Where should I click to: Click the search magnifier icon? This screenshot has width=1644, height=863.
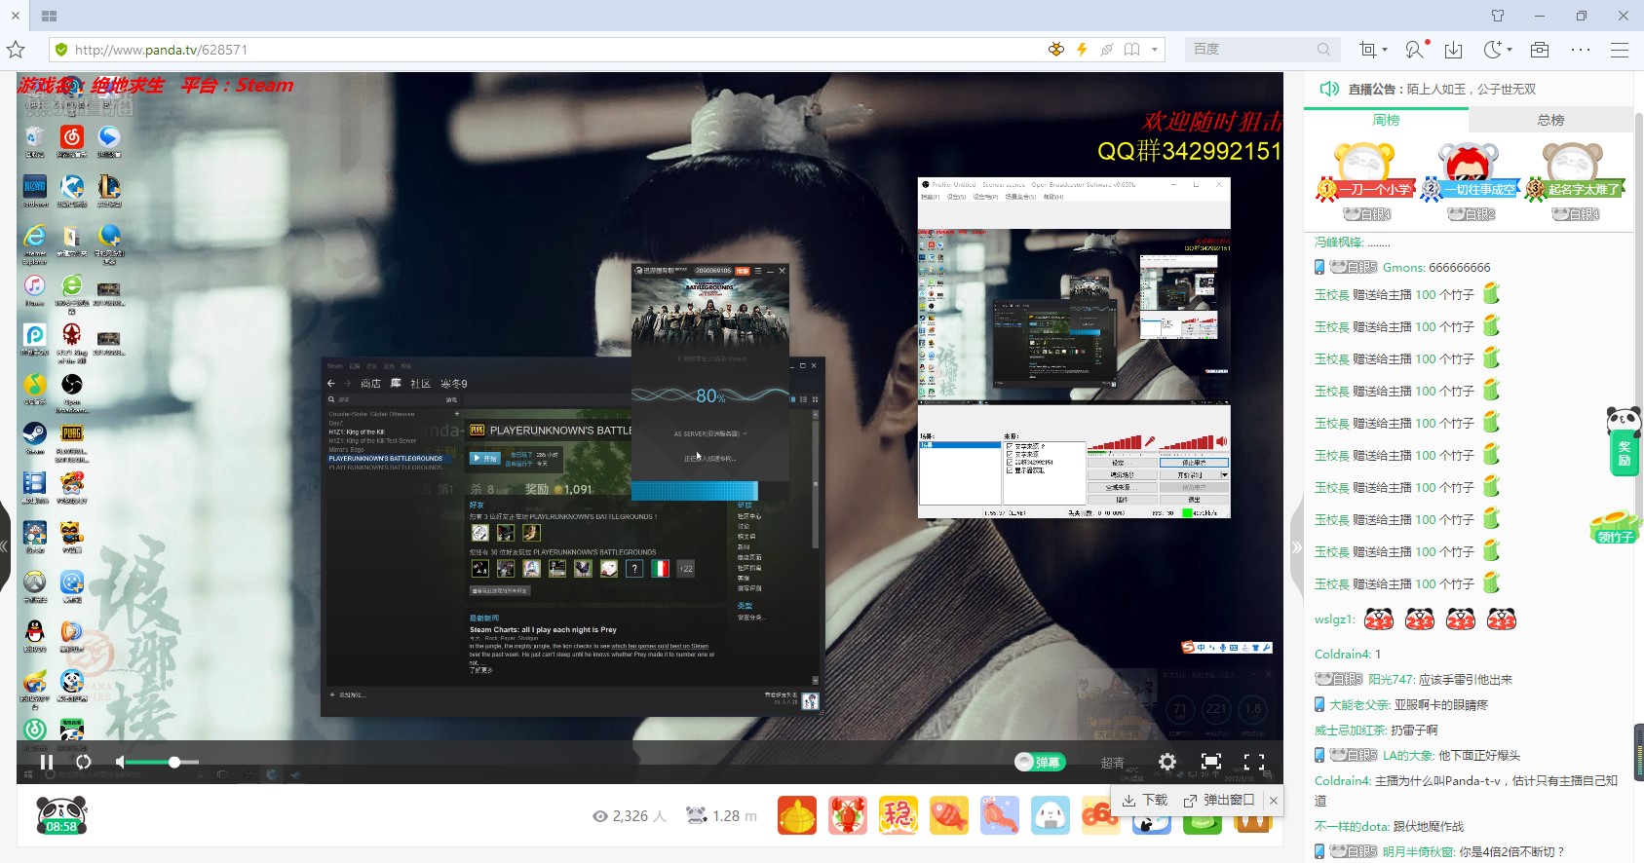click(1323, 49)
